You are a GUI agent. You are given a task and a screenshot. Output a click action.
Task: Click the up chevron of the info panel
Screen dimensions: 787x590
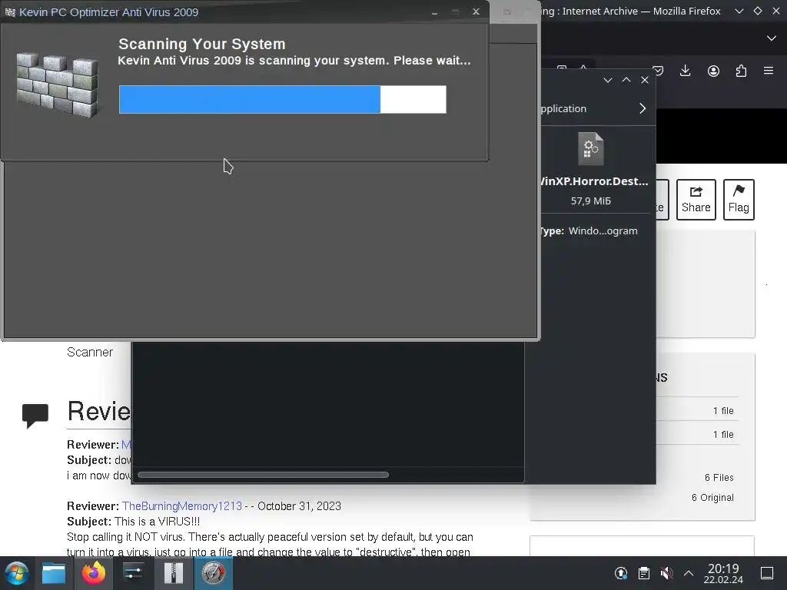pyautogui.click(x=626, y=80)
